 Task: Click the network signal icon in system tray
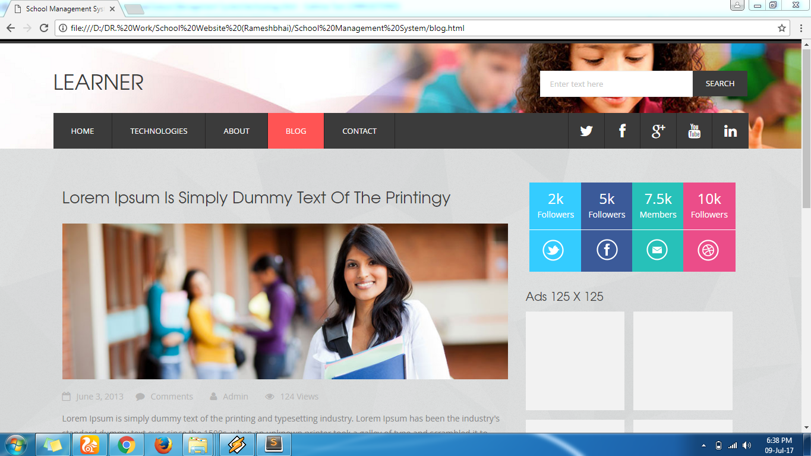click(x=733, y=445)
